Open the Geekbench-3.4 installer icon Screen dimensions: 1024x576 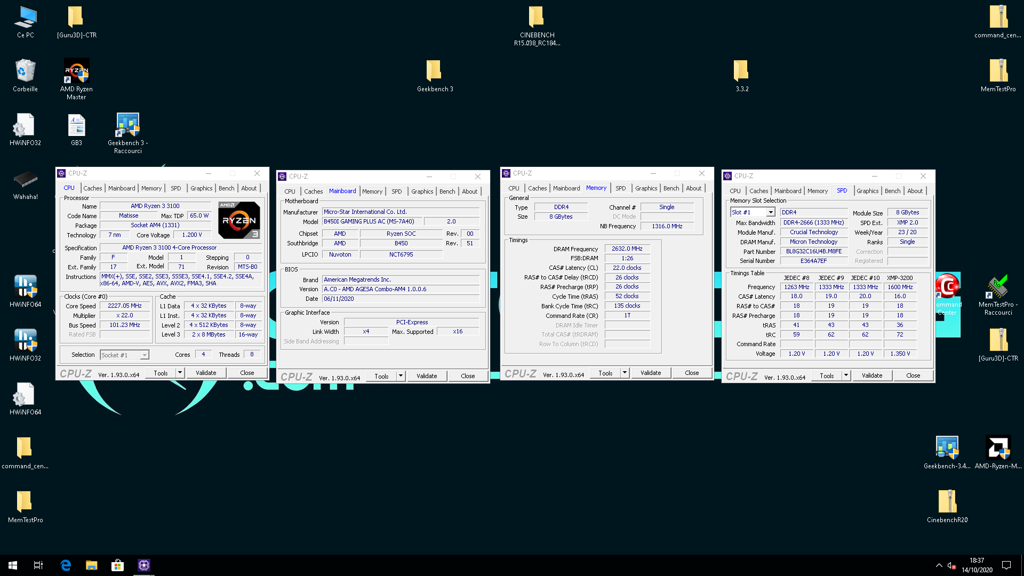coord(947,453)
